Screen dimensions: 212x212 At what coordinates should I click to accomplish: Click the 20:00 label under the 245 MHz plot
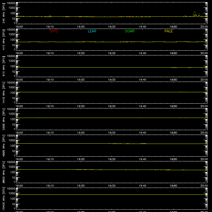click(204, 27)
